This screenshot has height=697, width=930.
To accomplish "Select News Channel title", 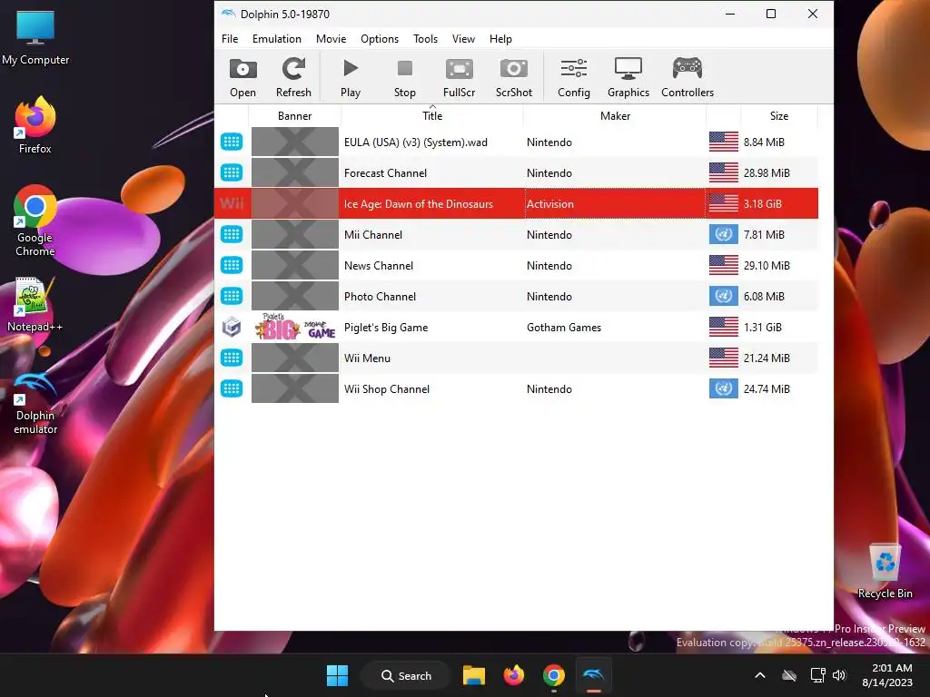I will [379, 266].
